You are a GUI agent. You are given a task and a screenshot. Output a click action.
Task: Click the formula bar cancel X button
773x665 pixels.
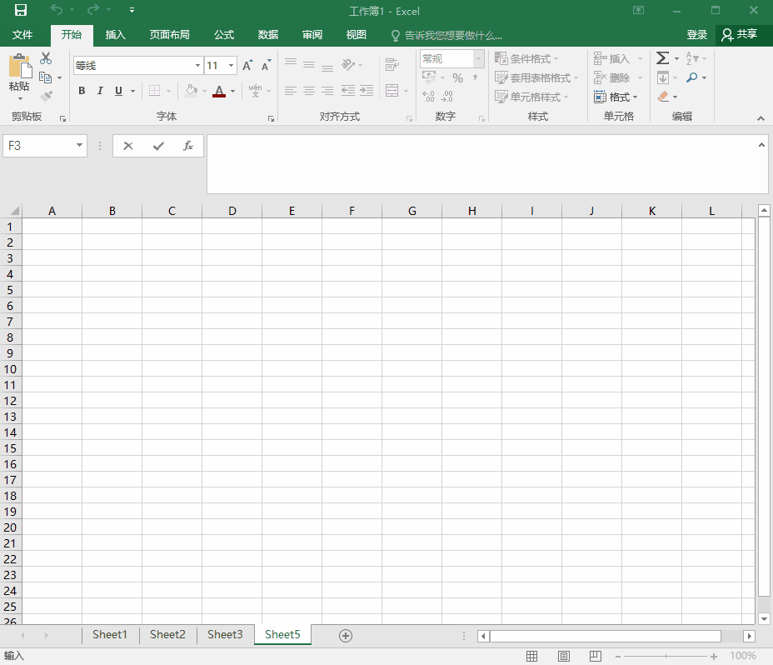tap(128, 146)
